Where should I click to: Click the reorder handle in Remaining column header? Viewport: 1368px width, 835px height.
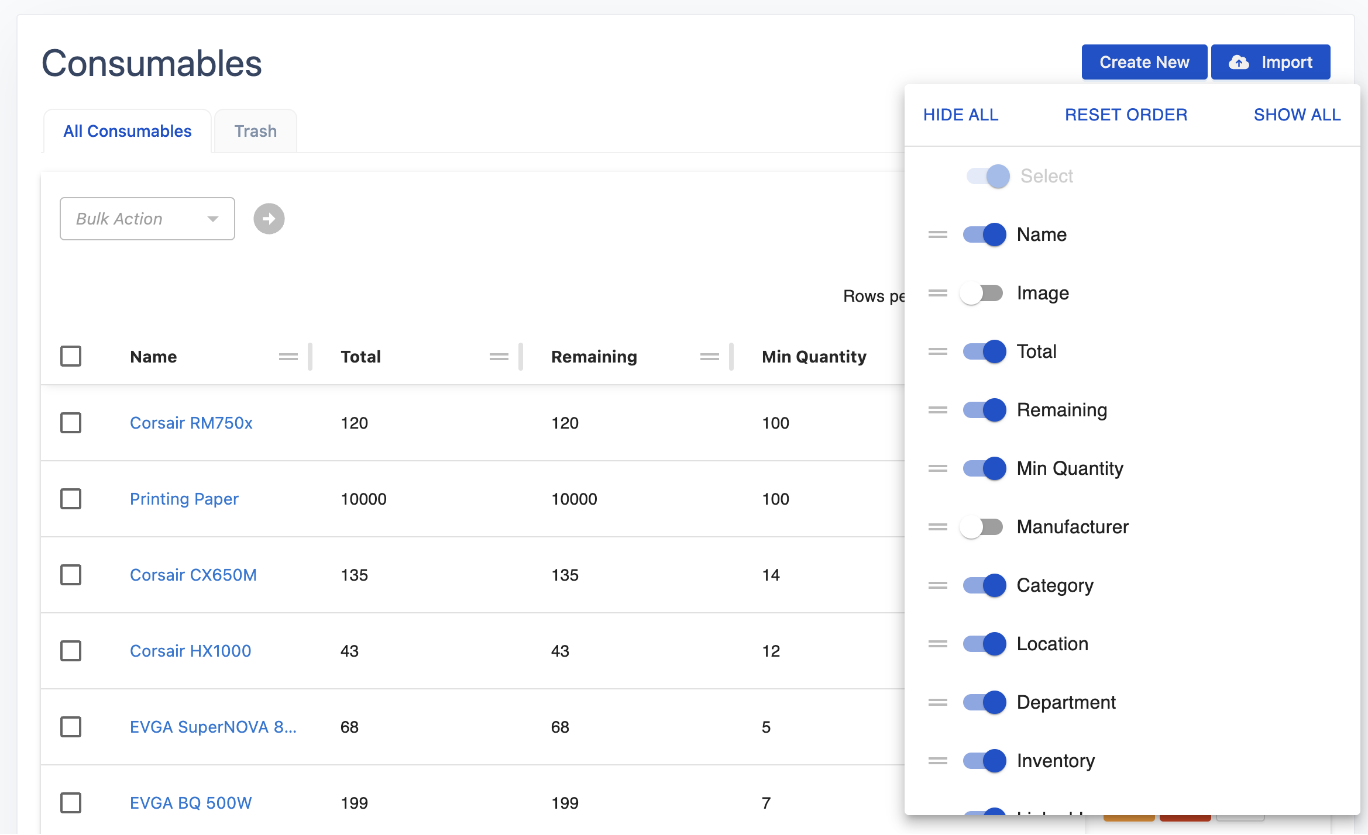[x=710, y=357]
